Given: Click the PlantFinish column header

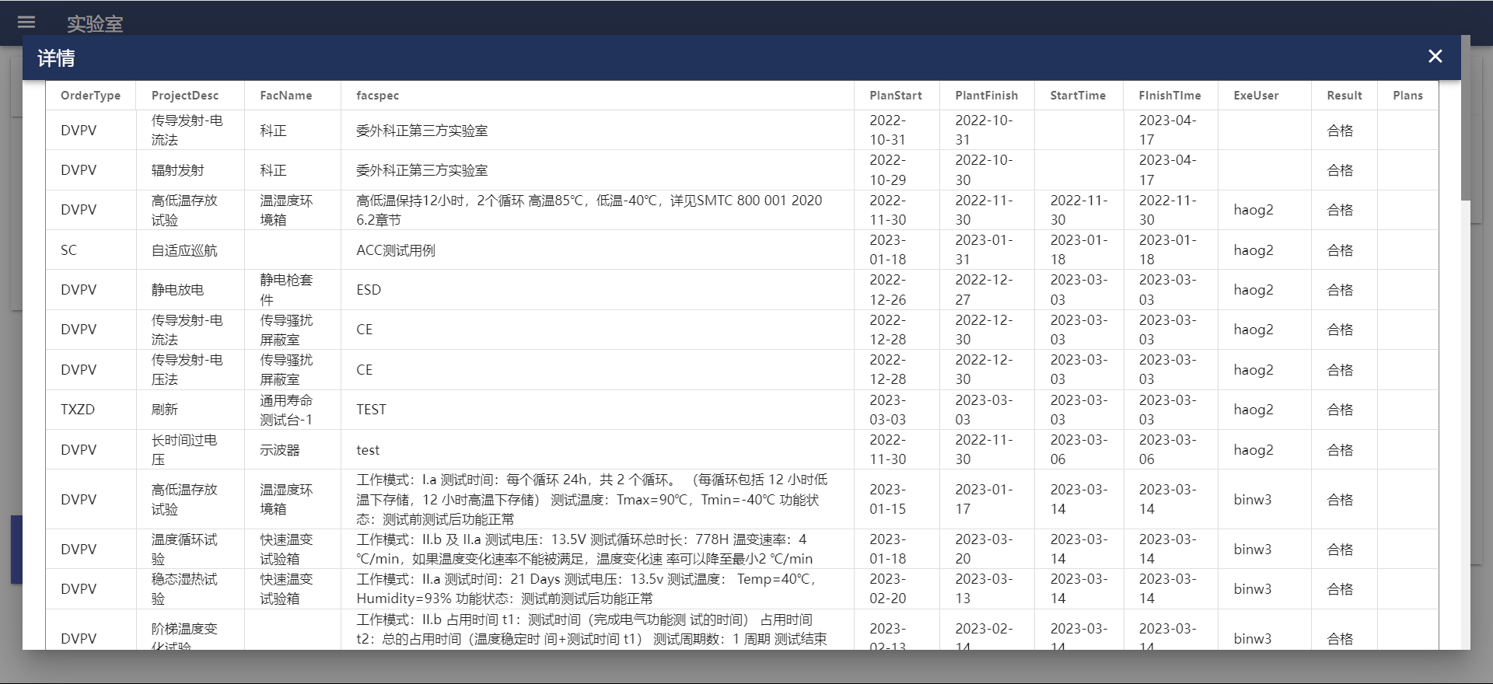Looking at the screenshot, I should point(986,96).
